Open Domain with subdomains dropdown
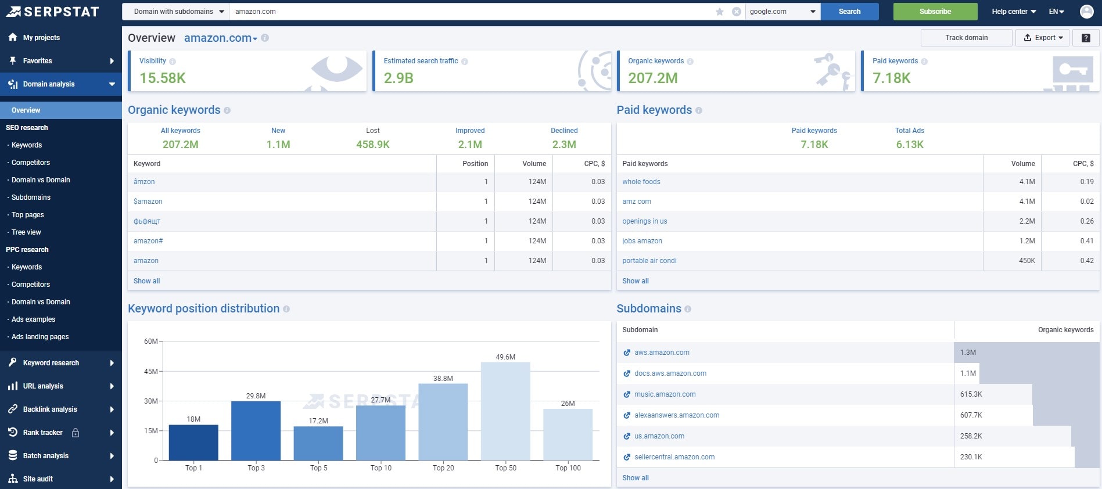This screenshot has height=489, width=1102. [x=176, y=12]
